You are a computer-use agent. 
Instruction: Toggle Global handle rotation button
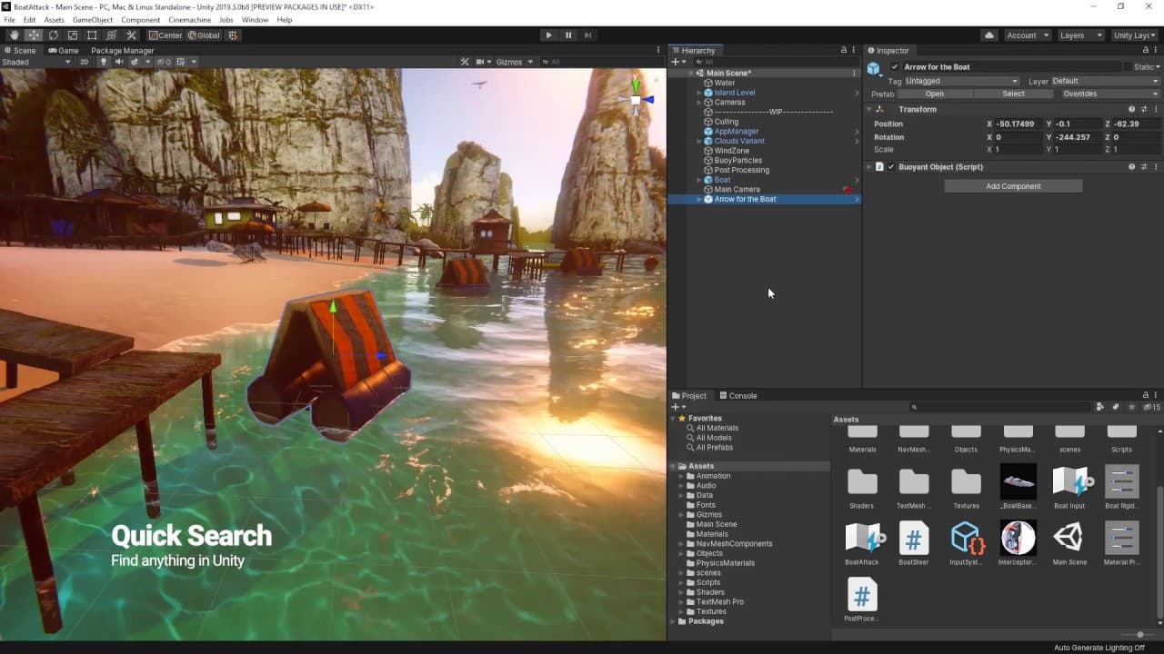pos(204,35)
